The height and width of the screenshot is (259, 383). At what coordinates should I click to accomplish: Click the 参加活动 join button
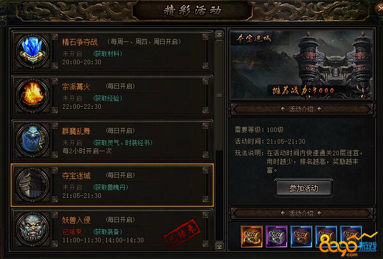(303, 188)
